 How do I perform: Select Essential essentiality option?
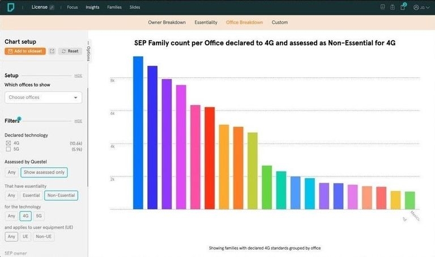31,195
